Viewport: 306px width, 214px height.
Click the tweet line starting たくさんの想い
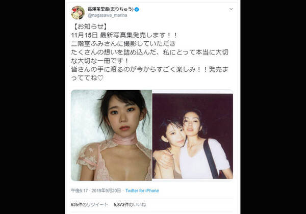point(149,52)
